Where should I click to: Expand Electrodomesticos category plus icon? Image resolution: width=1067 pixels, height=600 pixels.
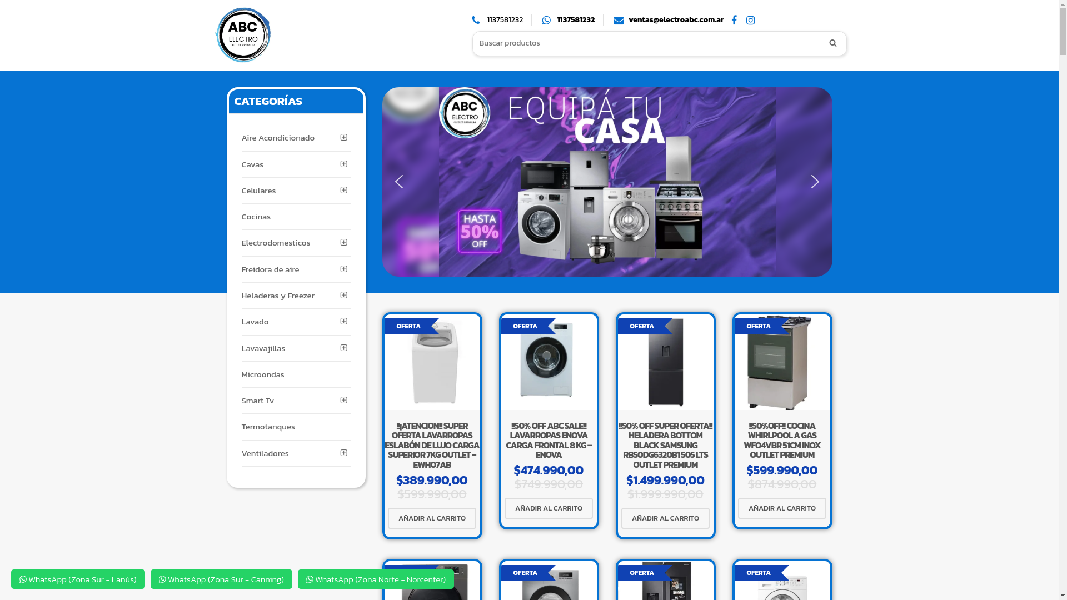tap(344, 242)
